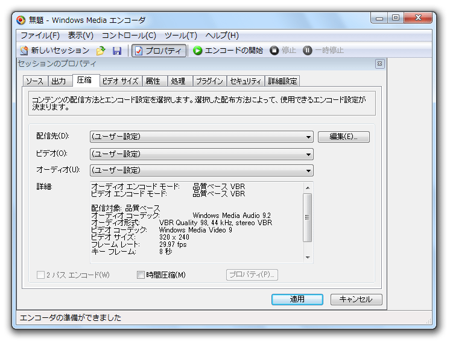Switch to the ビデオ サイズ tab
The height and width of the screenshot is (342, 450).
[121, 81]
